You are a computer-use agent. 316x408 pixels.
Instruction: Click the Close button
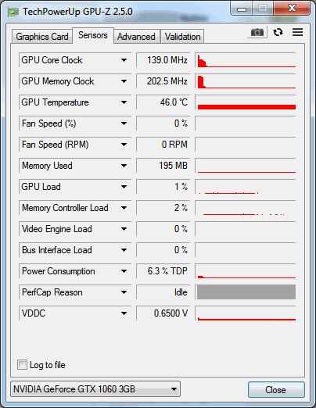tap(276, 390)
